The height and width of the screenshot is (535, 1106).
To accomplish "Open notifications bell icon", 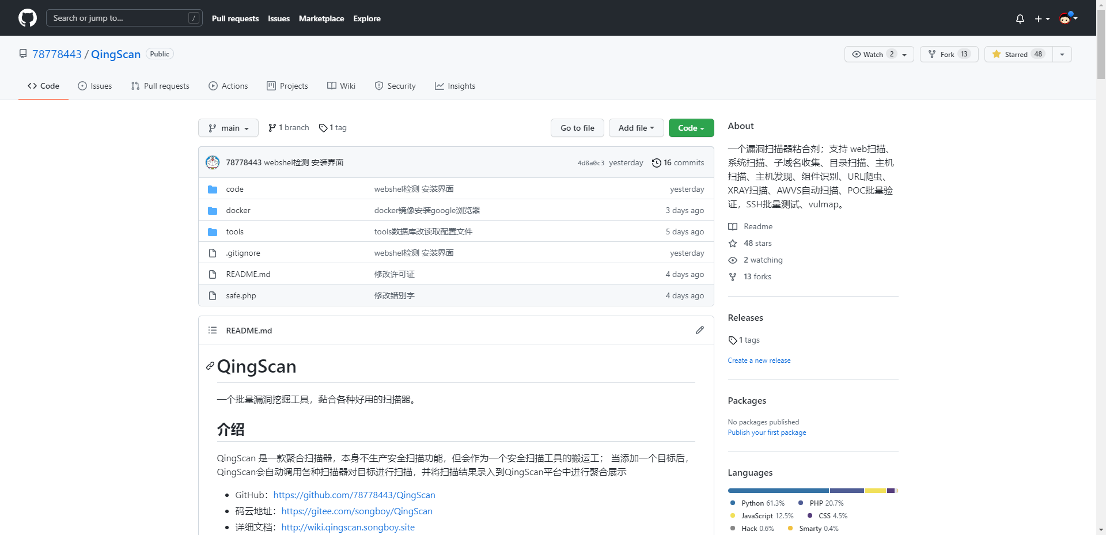I will (1020, 18).
